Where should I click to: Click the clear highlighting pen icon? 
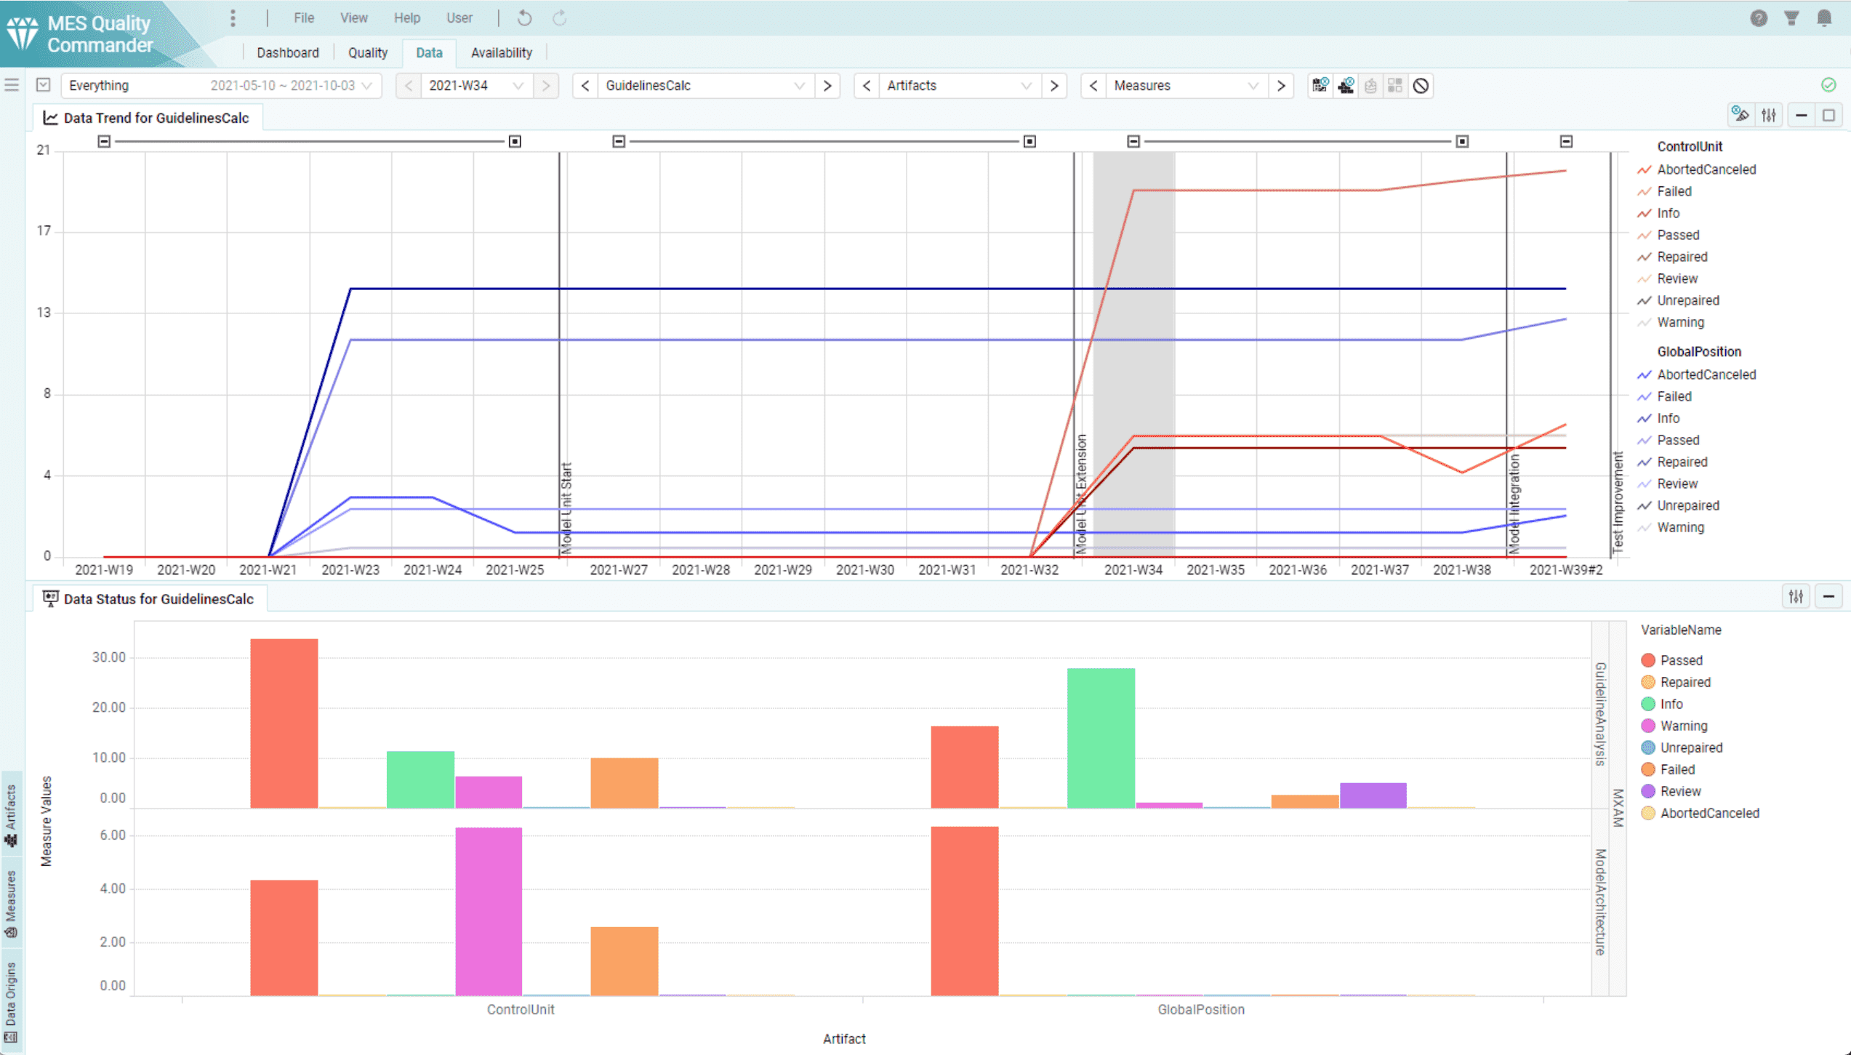(x=1740, y=115)
